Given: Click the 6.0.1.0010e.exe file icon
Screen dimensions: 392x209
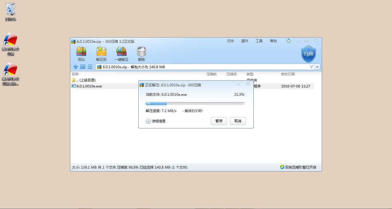Looking at the screenshot, I should point(74,86).
